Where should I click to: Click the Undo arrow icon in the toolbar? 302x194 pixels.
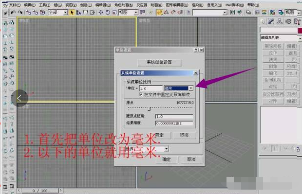pyautogui.click(x=13, y=13)
